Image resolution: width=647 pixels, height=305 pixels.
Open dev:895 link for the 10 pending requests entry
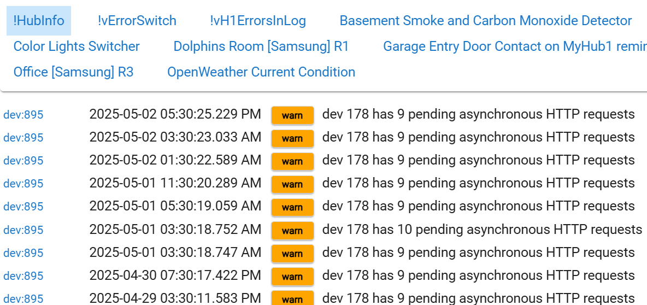[x=23, y=230]
